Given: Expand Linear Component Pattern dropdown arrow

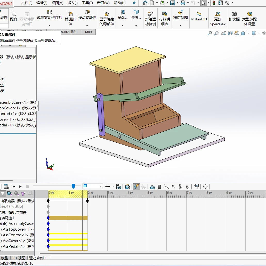Looking at the screenshot, I should (x=49, y=26).
